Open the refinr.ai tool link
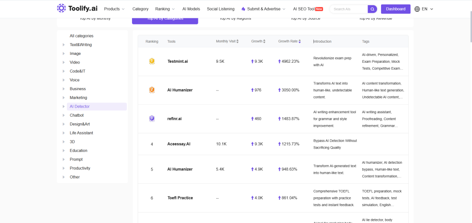Viewport: 472px width, 223px height. point(174,118)
